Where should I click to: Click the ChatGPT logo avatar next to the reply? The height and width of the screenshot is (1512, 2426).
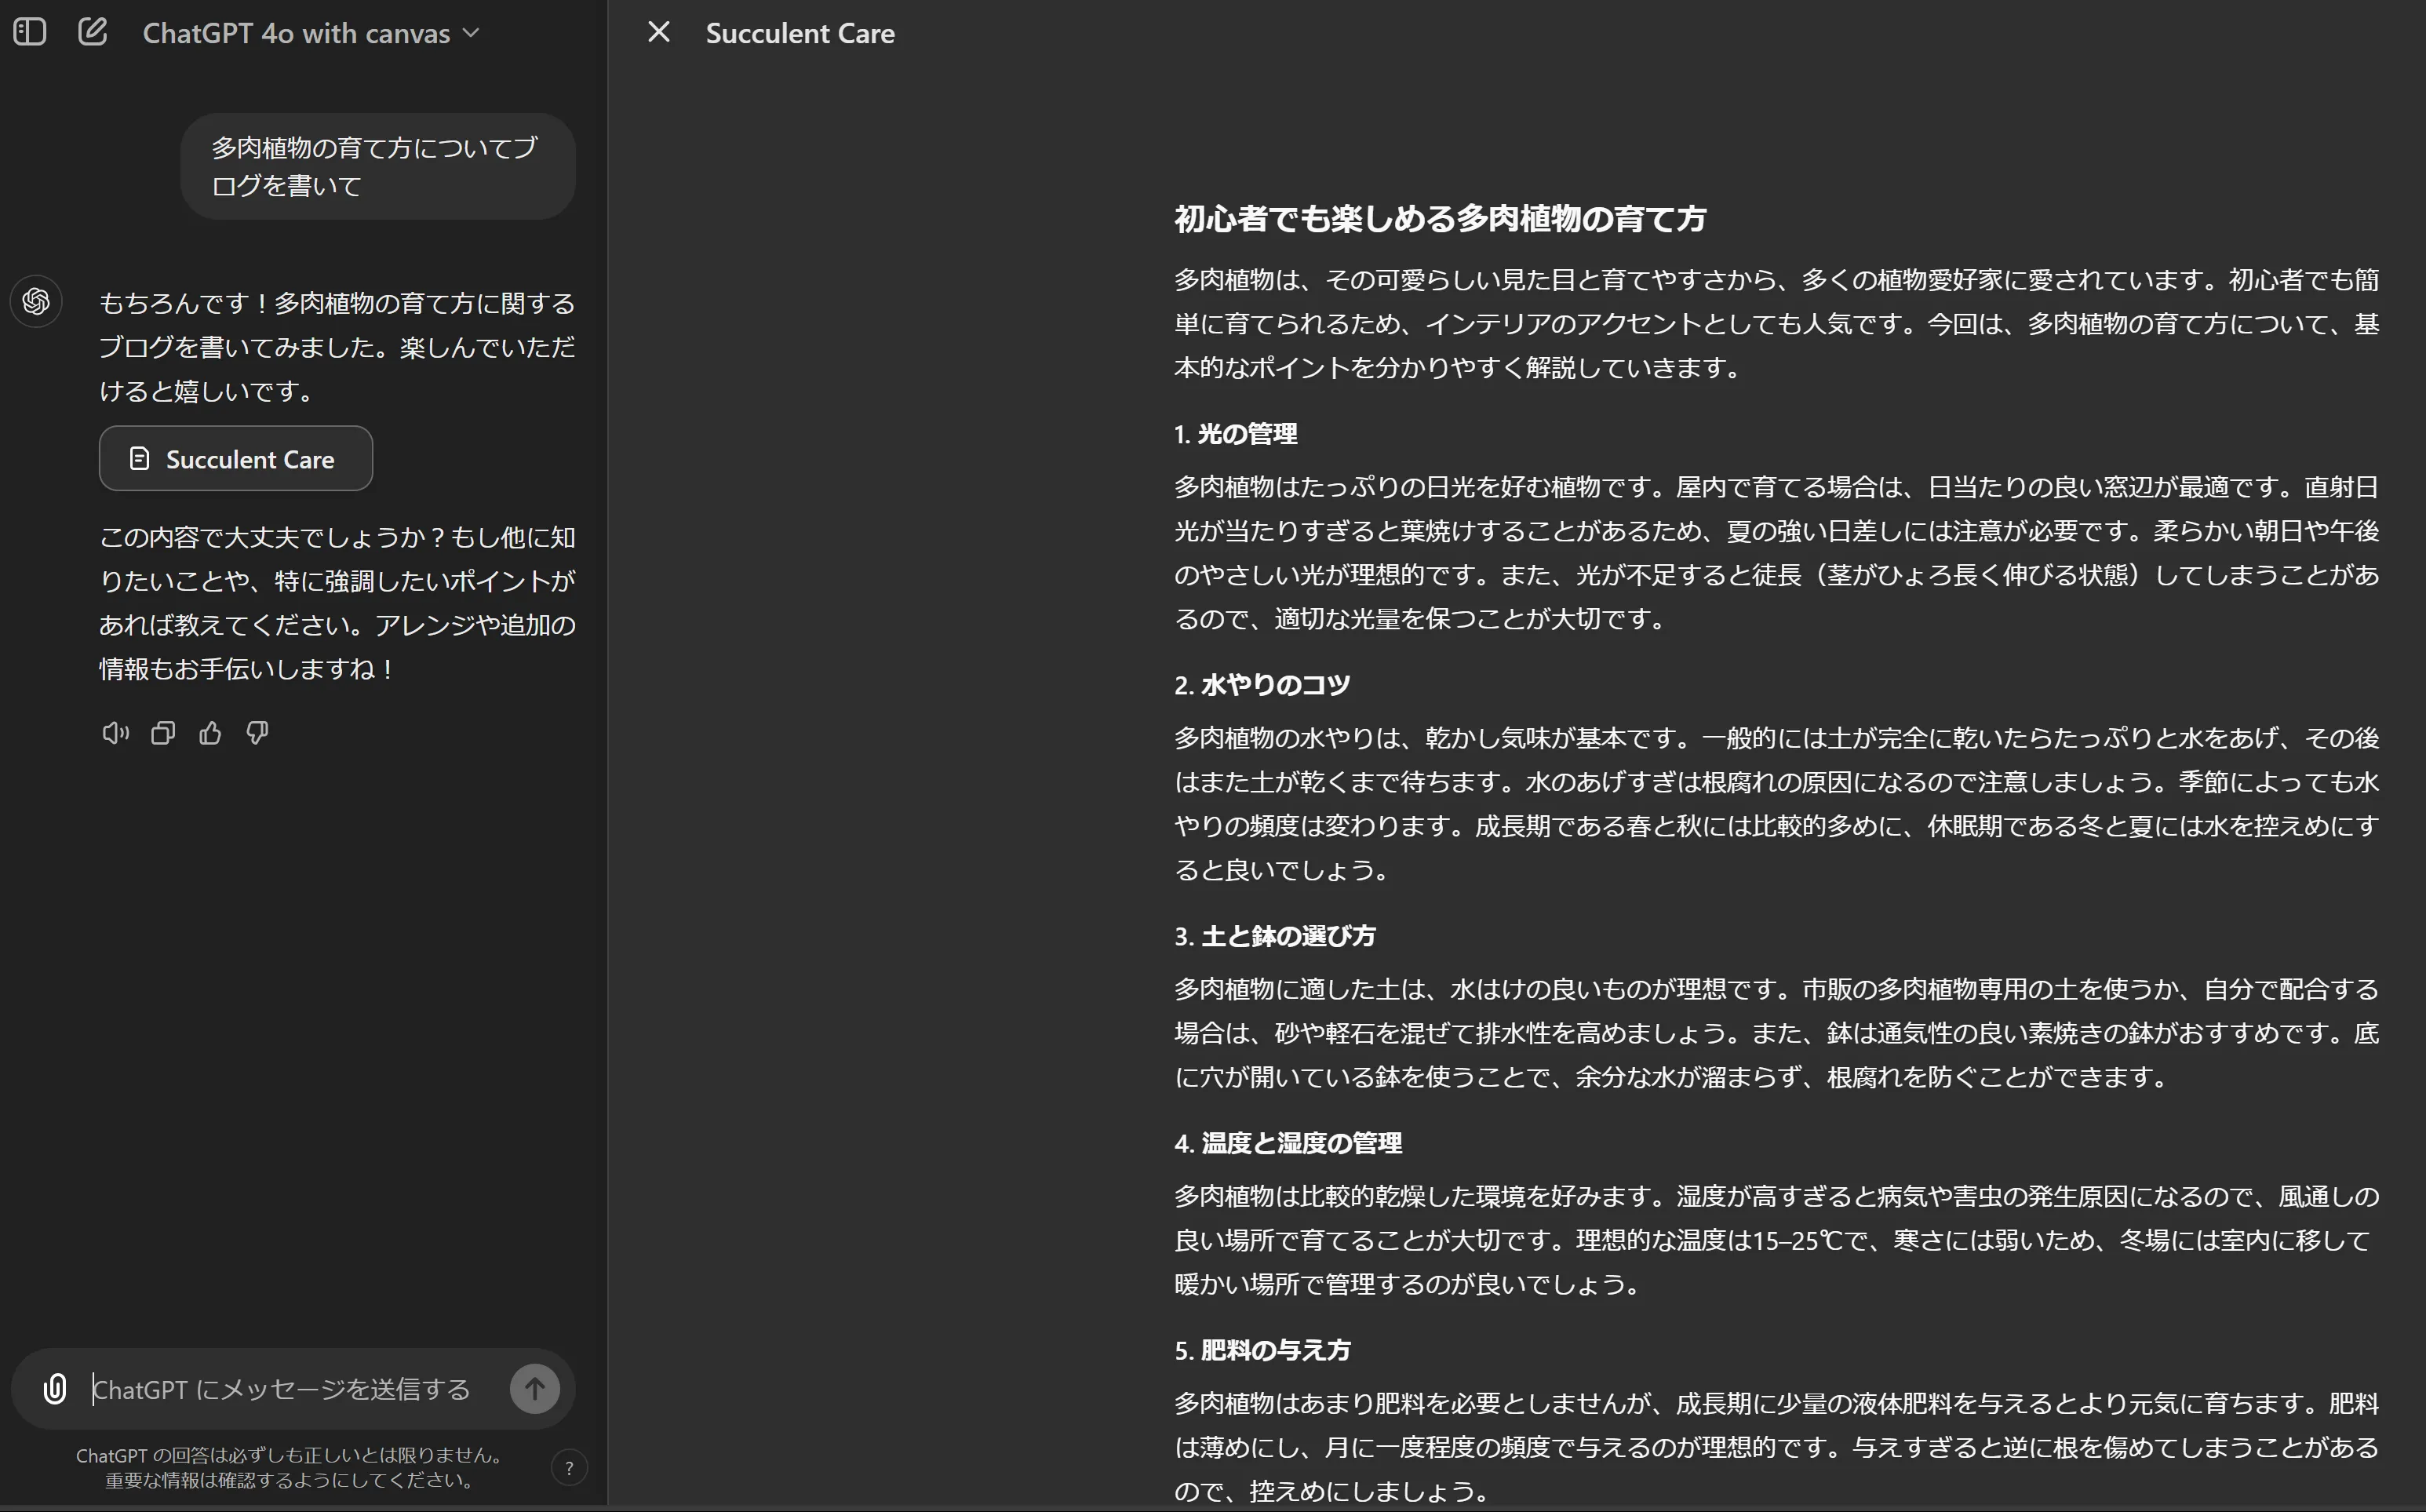pyautogui.click(x=36, y=301)
